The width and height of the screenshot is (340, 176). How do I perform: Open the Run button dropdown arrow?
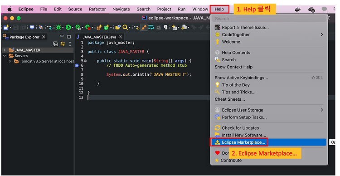pos(73,28)
